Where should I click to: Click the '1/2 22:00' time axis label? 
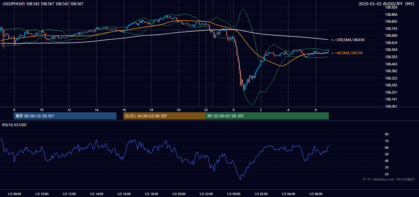tap(206, 194)
